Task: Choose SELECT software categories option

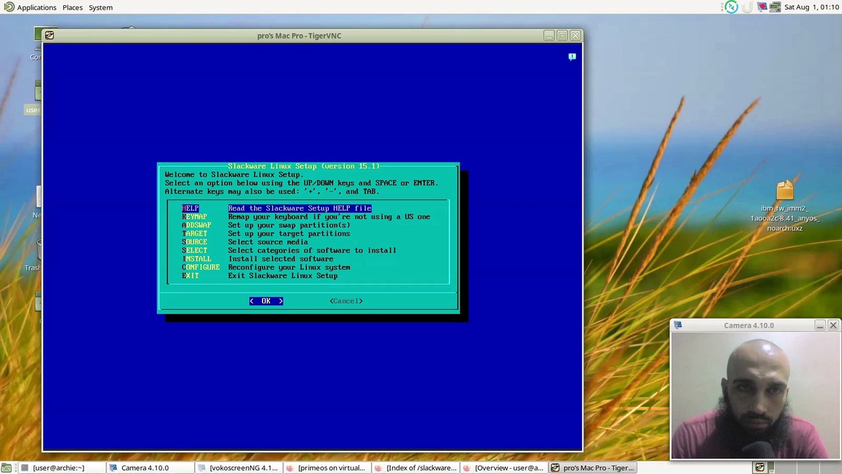Action: 194,251
